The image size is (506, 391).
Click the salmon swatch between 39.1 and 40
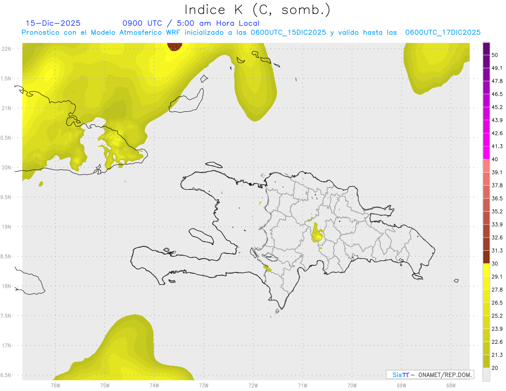coord(487,166)
